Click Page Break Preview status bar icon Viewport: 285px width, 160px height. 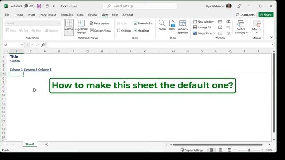229,150
